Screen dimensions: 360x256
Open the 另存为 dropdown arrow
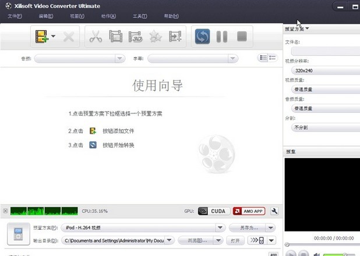[271, 228]
